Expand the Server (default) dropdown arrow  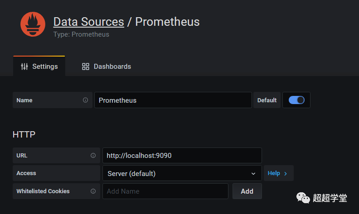click(253, 173)
